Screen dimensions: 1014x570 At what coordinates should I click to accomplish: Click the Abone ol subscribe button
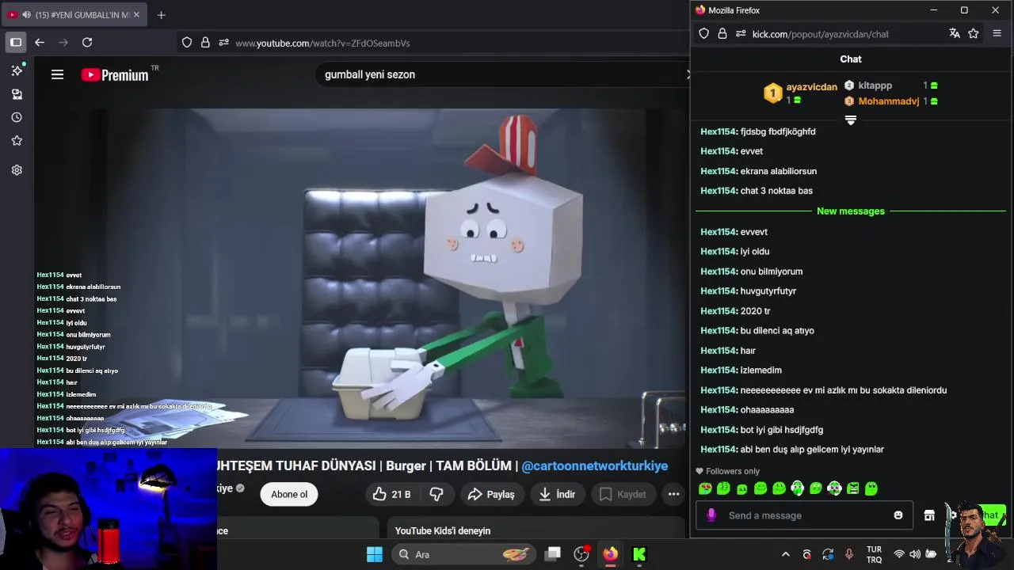289,494
